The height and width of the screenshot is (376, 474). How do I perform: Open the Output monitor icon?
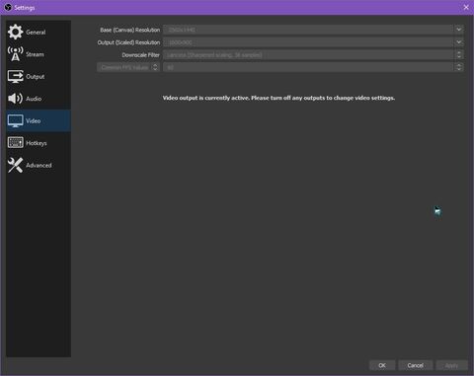(x=15, y=76)
